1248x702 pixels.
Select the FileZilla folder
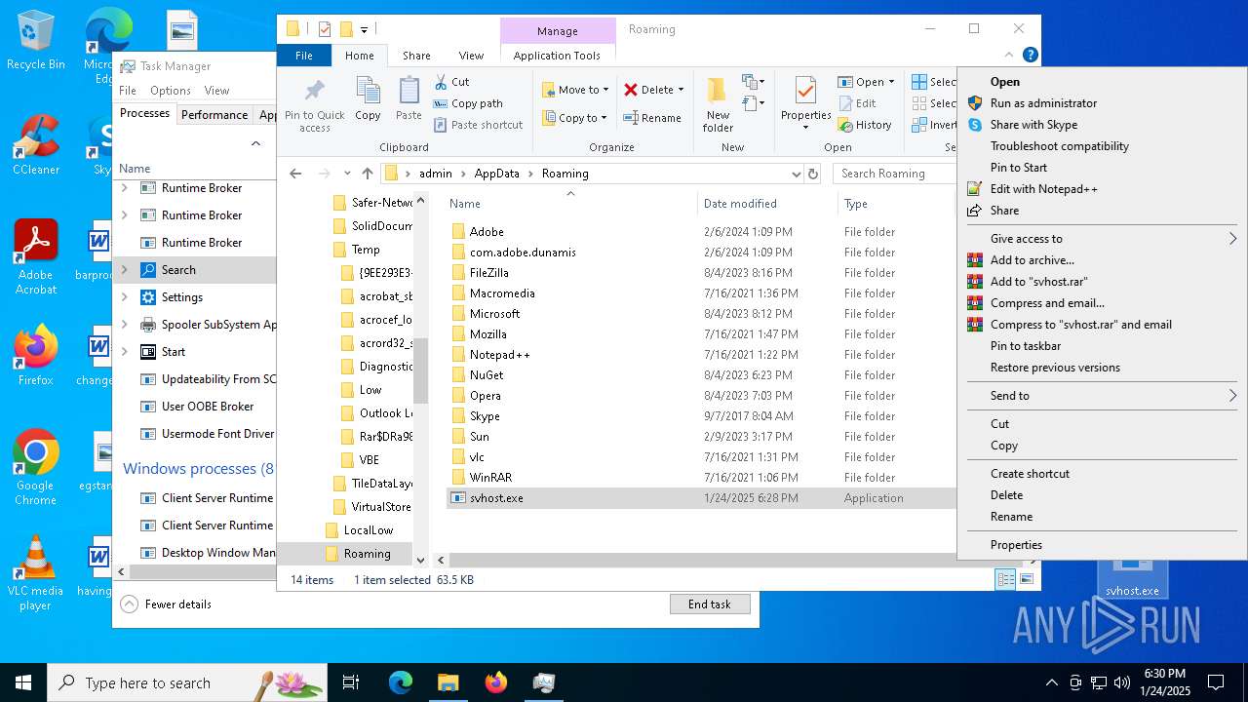[488, 273]
